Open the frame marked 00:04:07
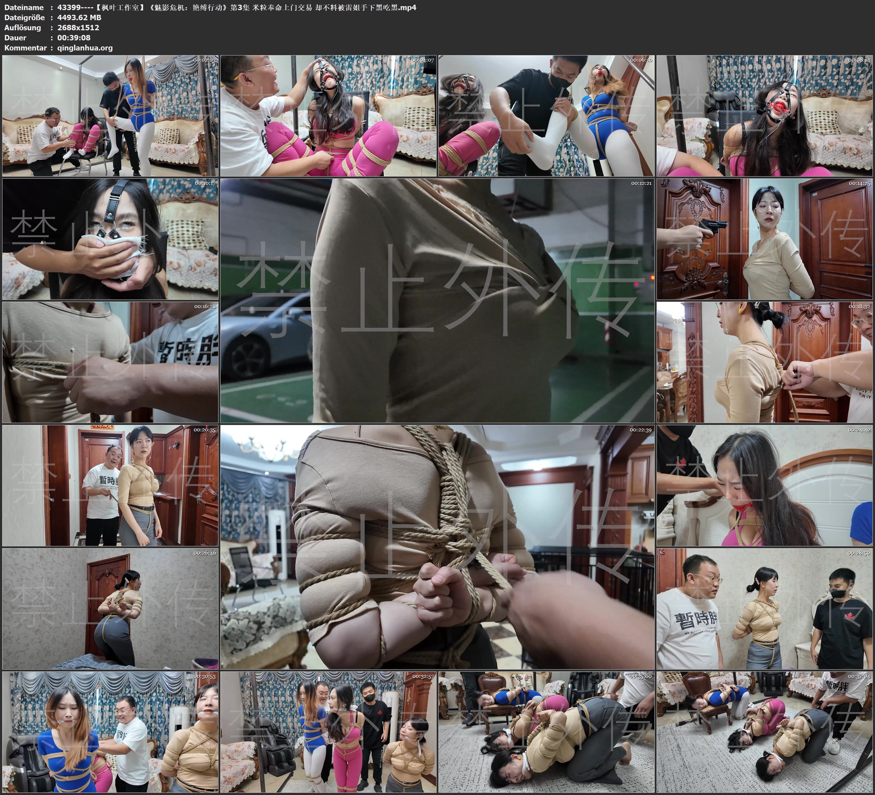Screen dimensions: 875x795 point(328,115)
